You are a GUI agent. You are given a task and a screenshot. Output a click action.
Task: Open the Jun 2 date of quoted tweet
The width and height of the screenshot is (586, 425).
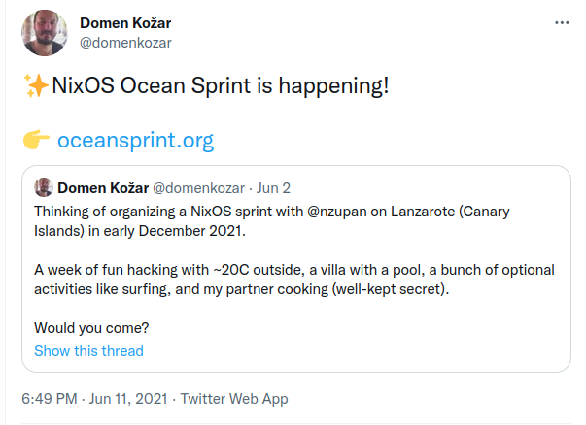tap(273, 188)
